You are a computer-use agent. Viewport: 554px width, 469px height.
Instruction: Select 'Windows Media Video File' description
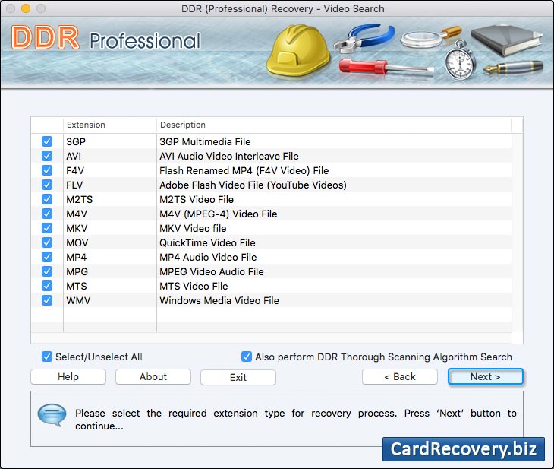pyautogui.click(x=219, y=300)
